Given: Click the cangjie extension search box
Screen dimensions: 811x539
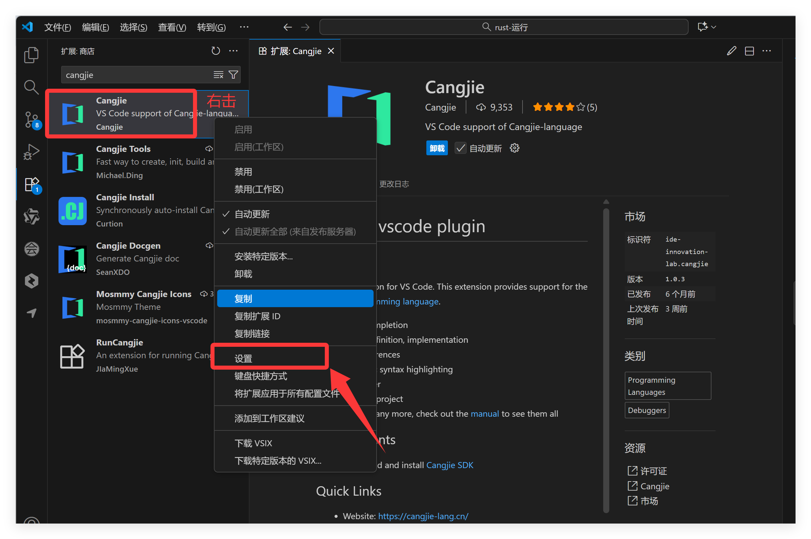Looking at the screenshot, I should click(x=138, y=75).
